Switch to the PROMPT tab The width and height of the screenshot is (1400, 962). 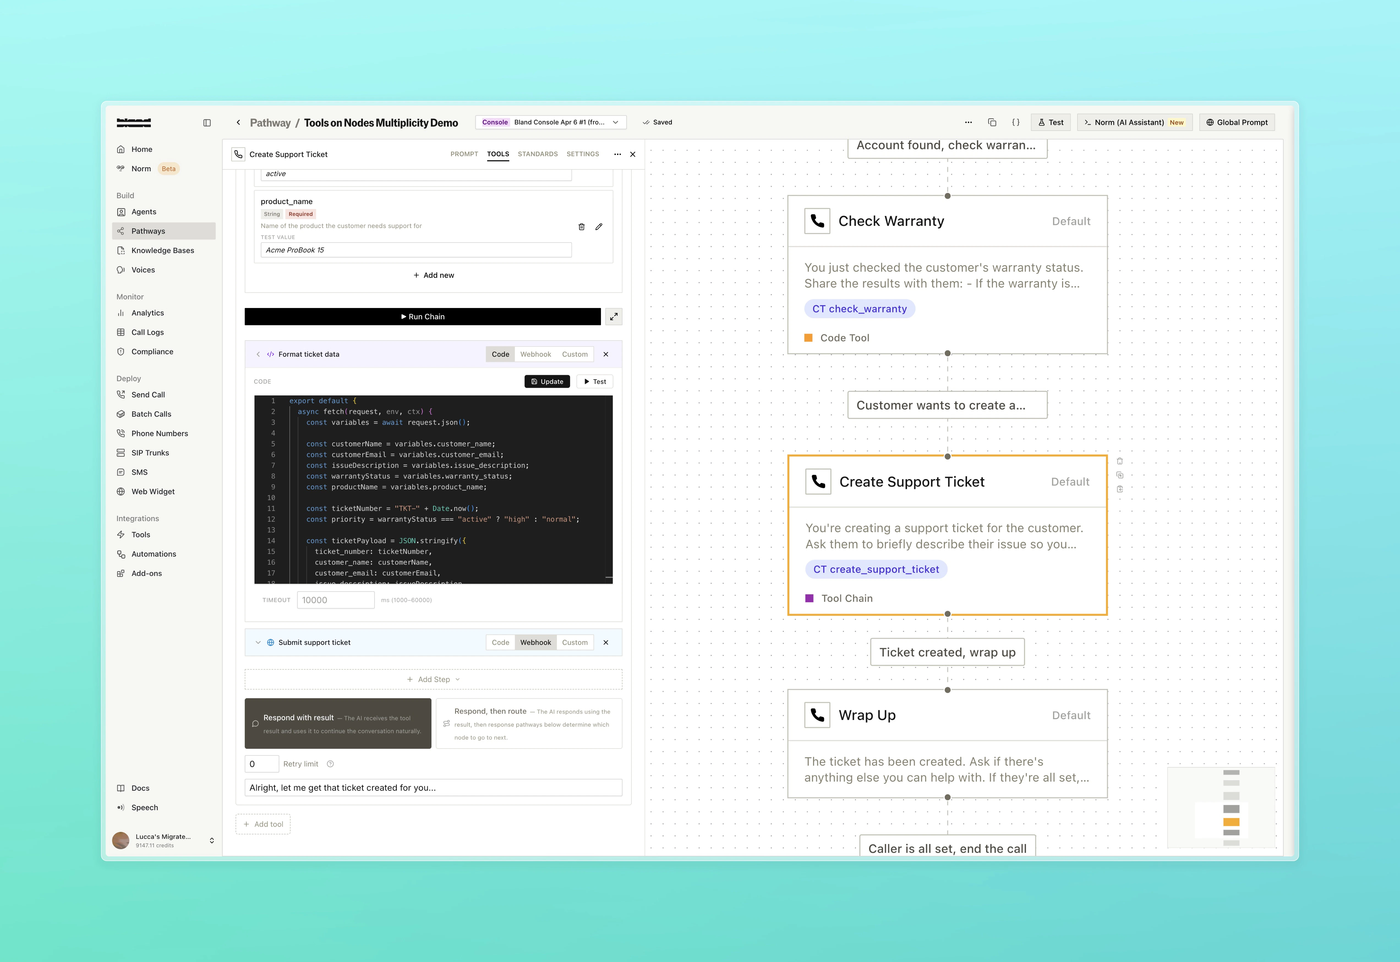tap(464, 154)
